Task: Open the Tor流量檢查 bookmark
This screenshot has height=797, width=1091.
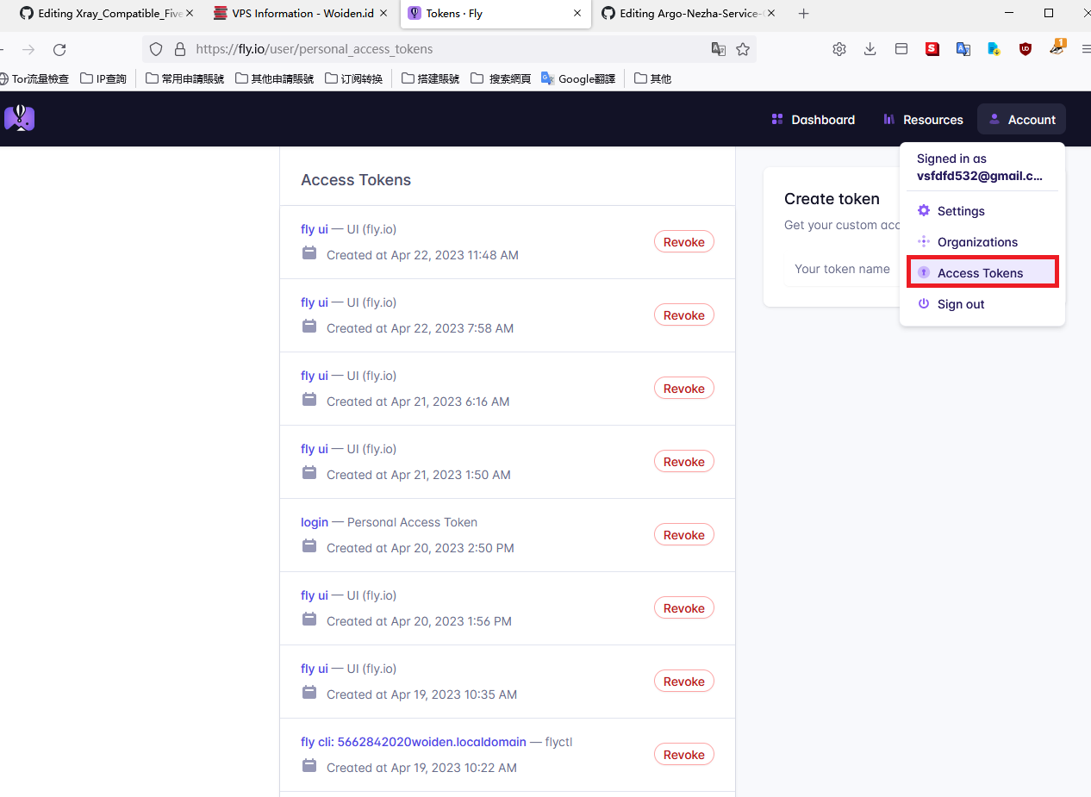Action: pyautogui.click(x=34, y=78)
